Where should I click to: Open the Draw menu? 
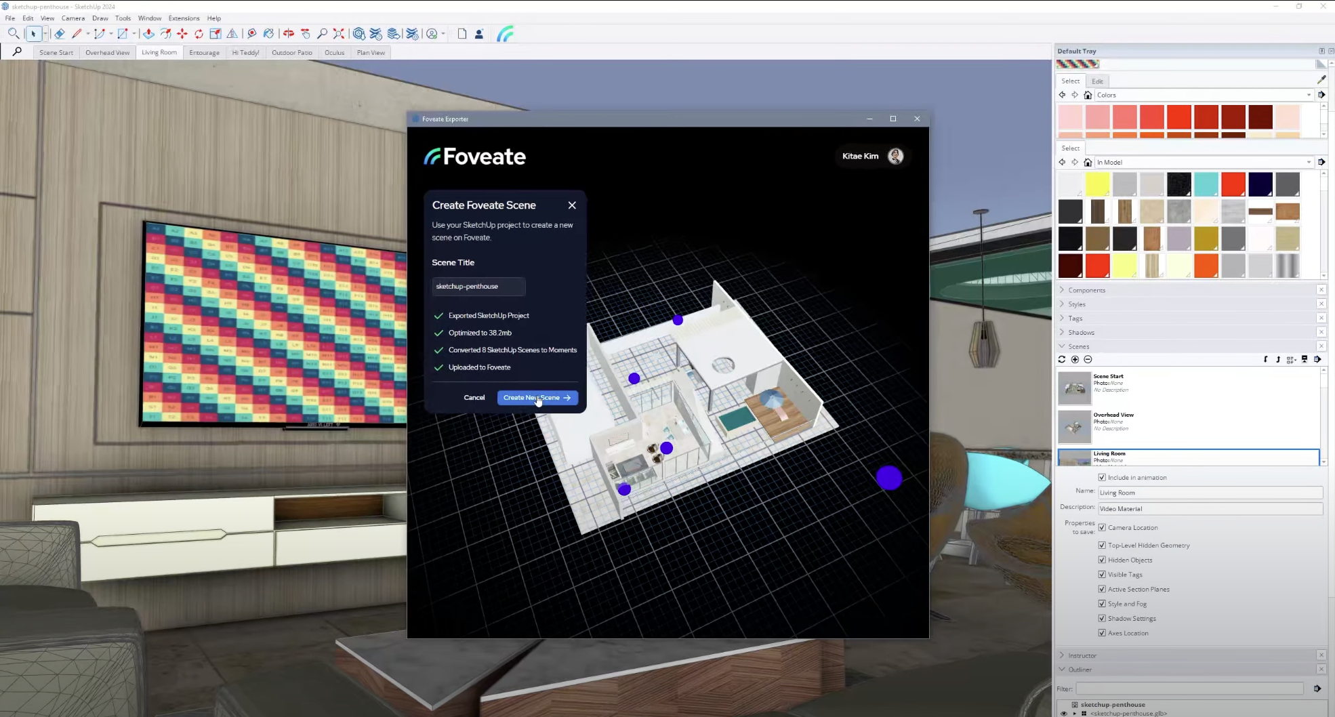100,18
